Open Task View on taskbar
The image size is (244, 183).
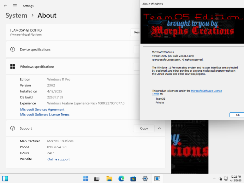pyautogui.click(x=97, y=179)
